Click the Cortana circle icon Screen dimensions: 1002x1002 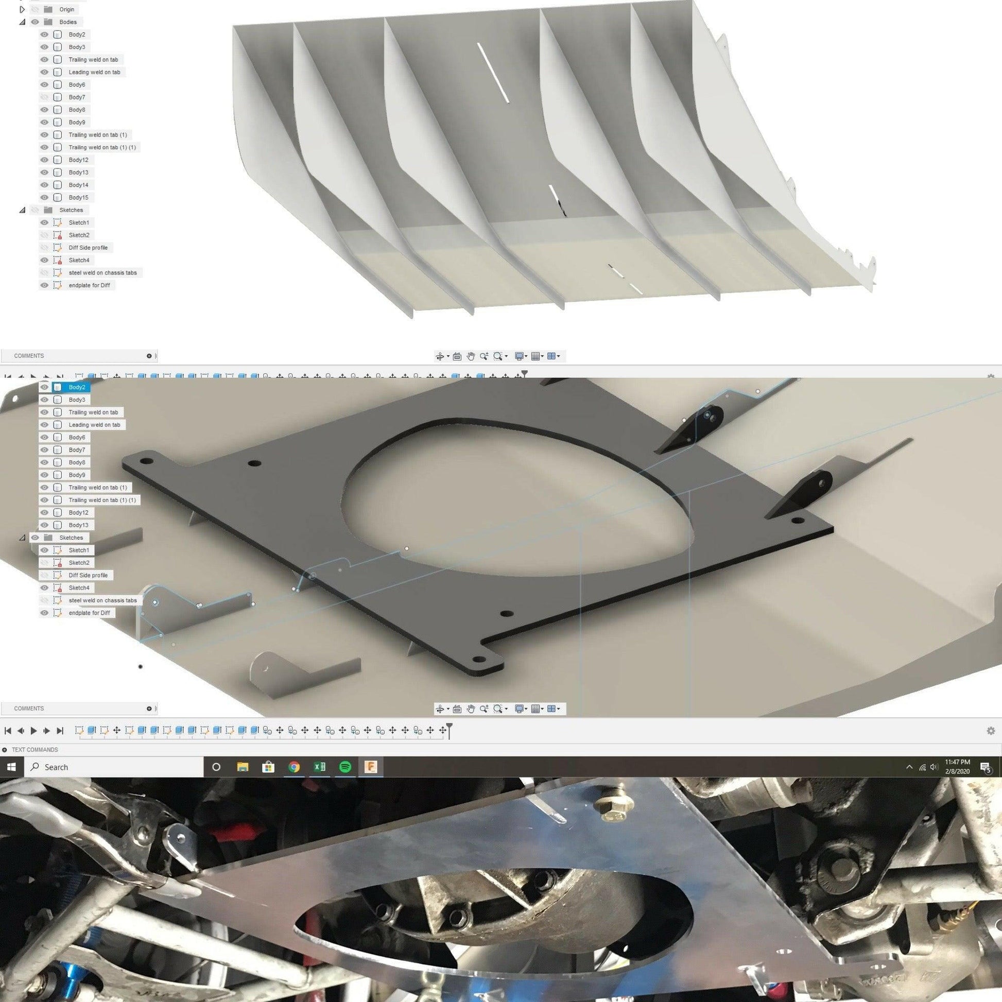pyautogui.click(x=217, y=767)
